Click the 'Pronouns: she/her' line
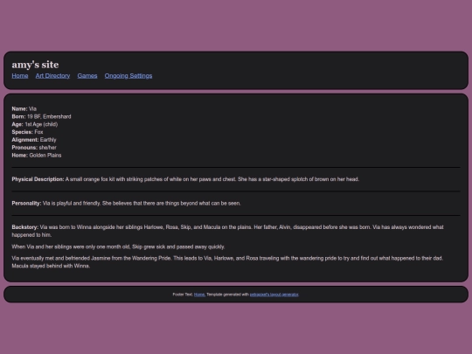472x354 pixels. (34, 148)
